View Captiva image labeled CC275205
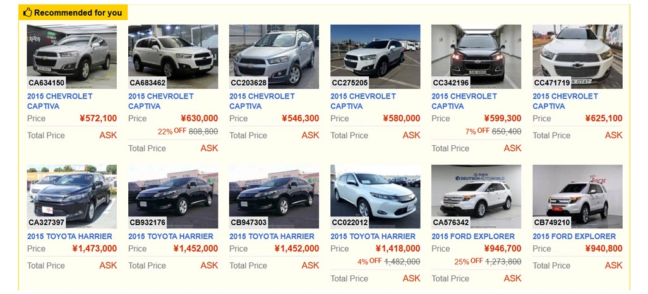The image size is (648, 294). click(x=375, y=56)
